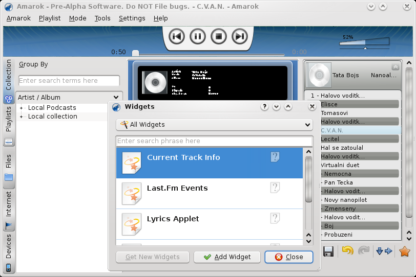Pause the current playback
The height and width of the screenshot is (277, 416).
(x=198, y=36)
